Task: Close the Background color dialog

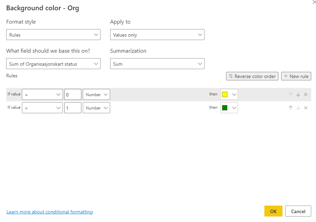Action: pos(314,2)
